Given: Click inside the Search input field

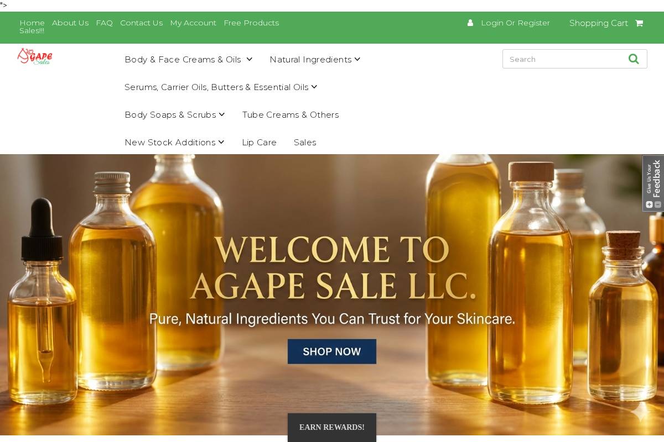Looking at the screenshot, I should click(559, 59).
